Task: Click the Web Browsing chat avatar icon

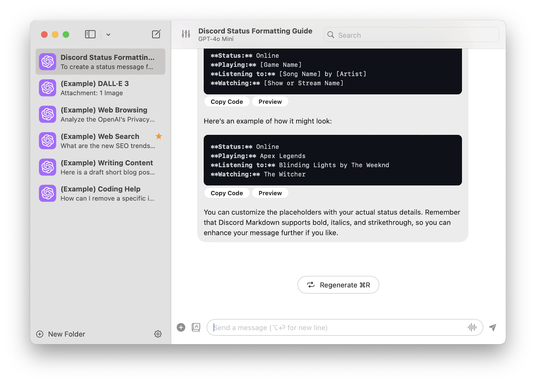Action: 48,114
